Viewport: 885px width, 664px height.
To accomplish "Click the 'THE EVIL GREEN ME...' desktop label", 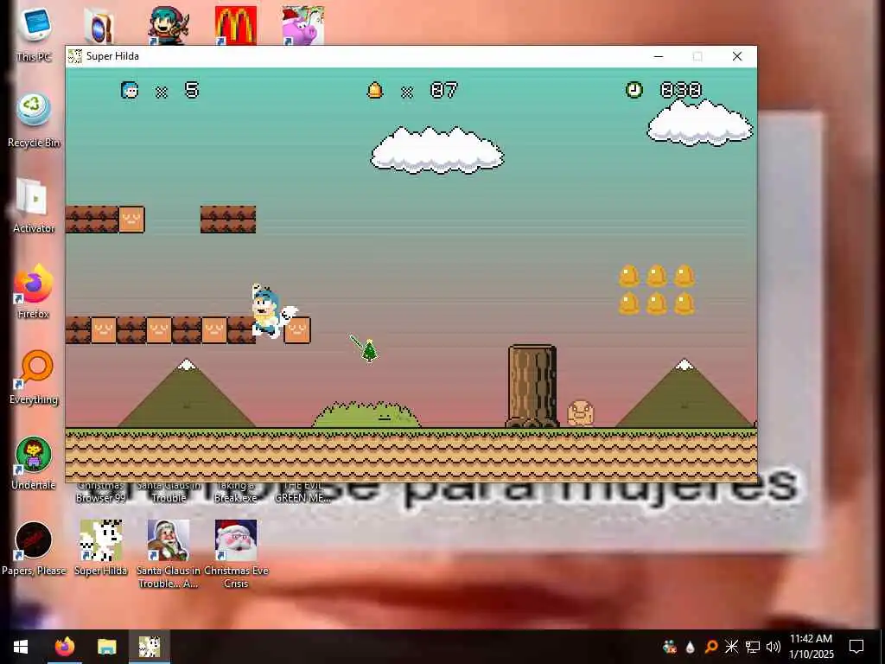I will point(303,492).
